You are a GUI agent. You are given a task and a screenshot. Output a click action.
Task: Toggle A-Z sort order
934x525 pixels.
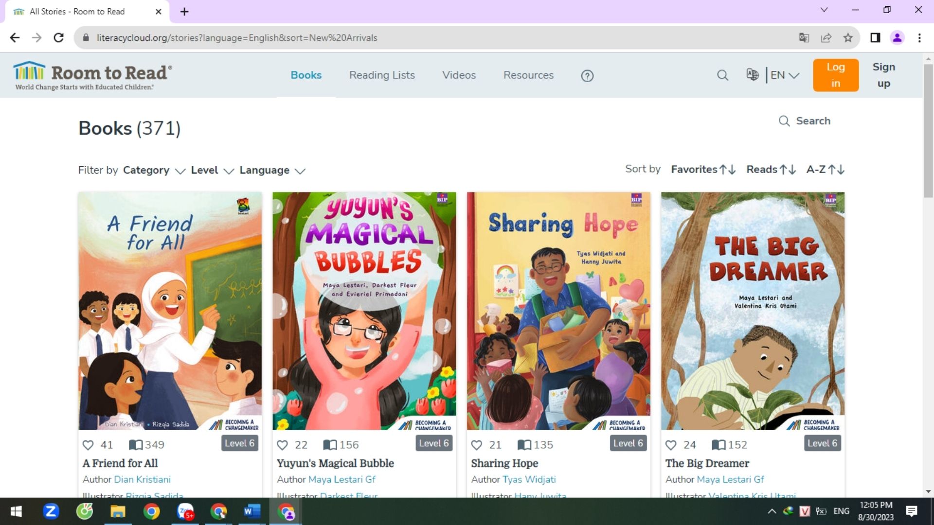825,170
